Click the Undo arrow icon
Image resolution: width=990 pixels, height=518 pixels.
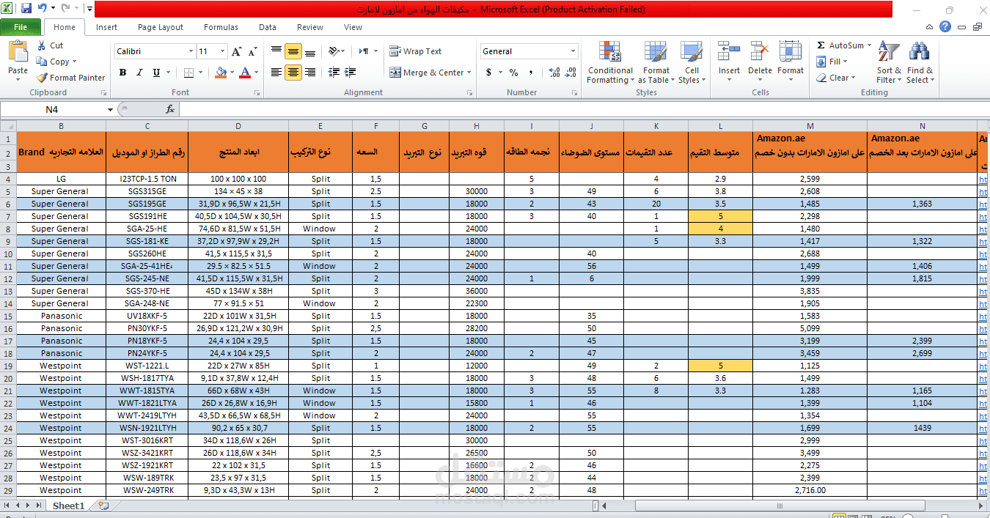(43, 9)
